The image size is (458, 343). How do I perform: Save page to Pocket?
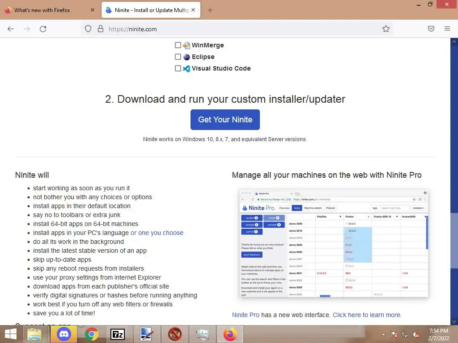431,29
